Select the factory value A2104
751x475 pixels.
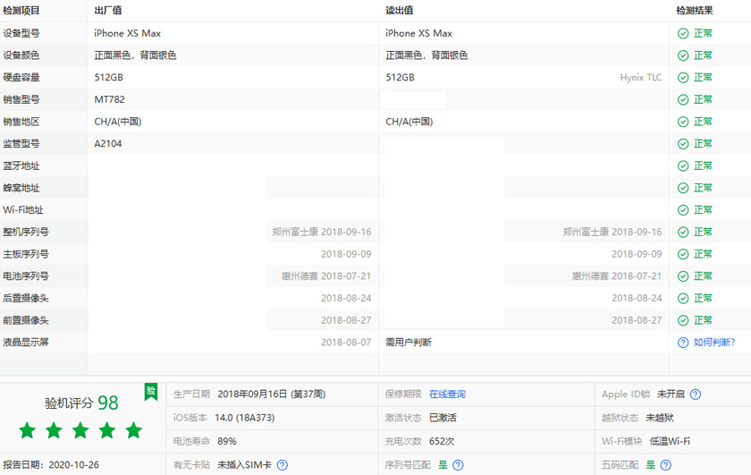(108, 143)
